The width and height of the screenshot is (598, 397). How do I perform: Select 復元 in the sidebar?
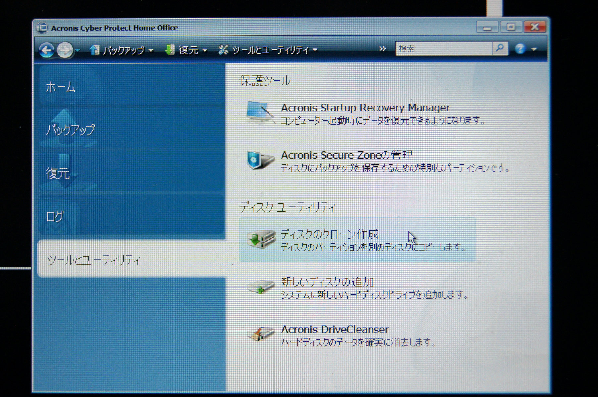pos(132,171)
